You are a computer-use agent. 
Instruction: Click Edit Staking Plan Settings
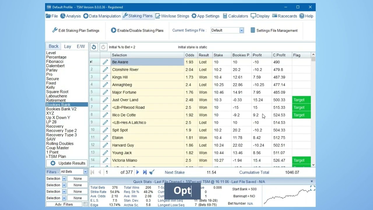[x=76, y=30]
